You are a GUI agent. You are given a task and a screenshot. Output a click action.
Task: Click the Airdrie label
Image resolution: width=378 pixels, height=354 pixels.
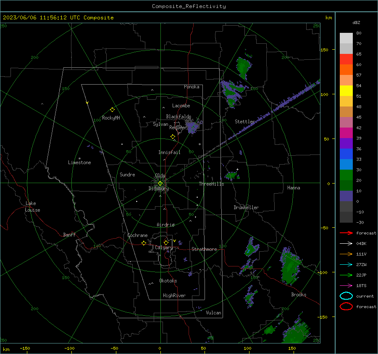165,225
